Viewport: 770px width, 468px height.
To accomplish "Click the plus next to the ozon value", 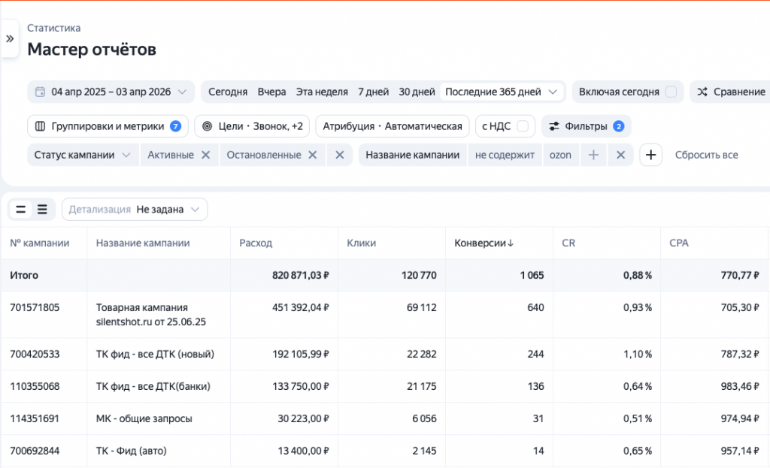I will pyautogui.click(x=593, y=155).
